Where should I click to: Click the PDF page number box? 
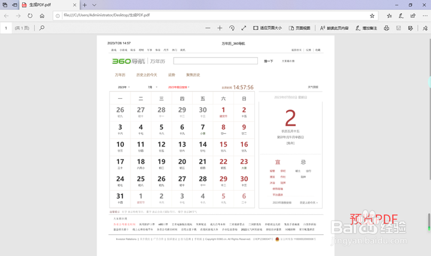point(6,28)
